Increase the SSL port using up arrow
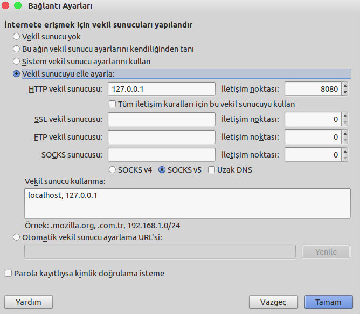 pyautogui.click(x=345, y=116)
